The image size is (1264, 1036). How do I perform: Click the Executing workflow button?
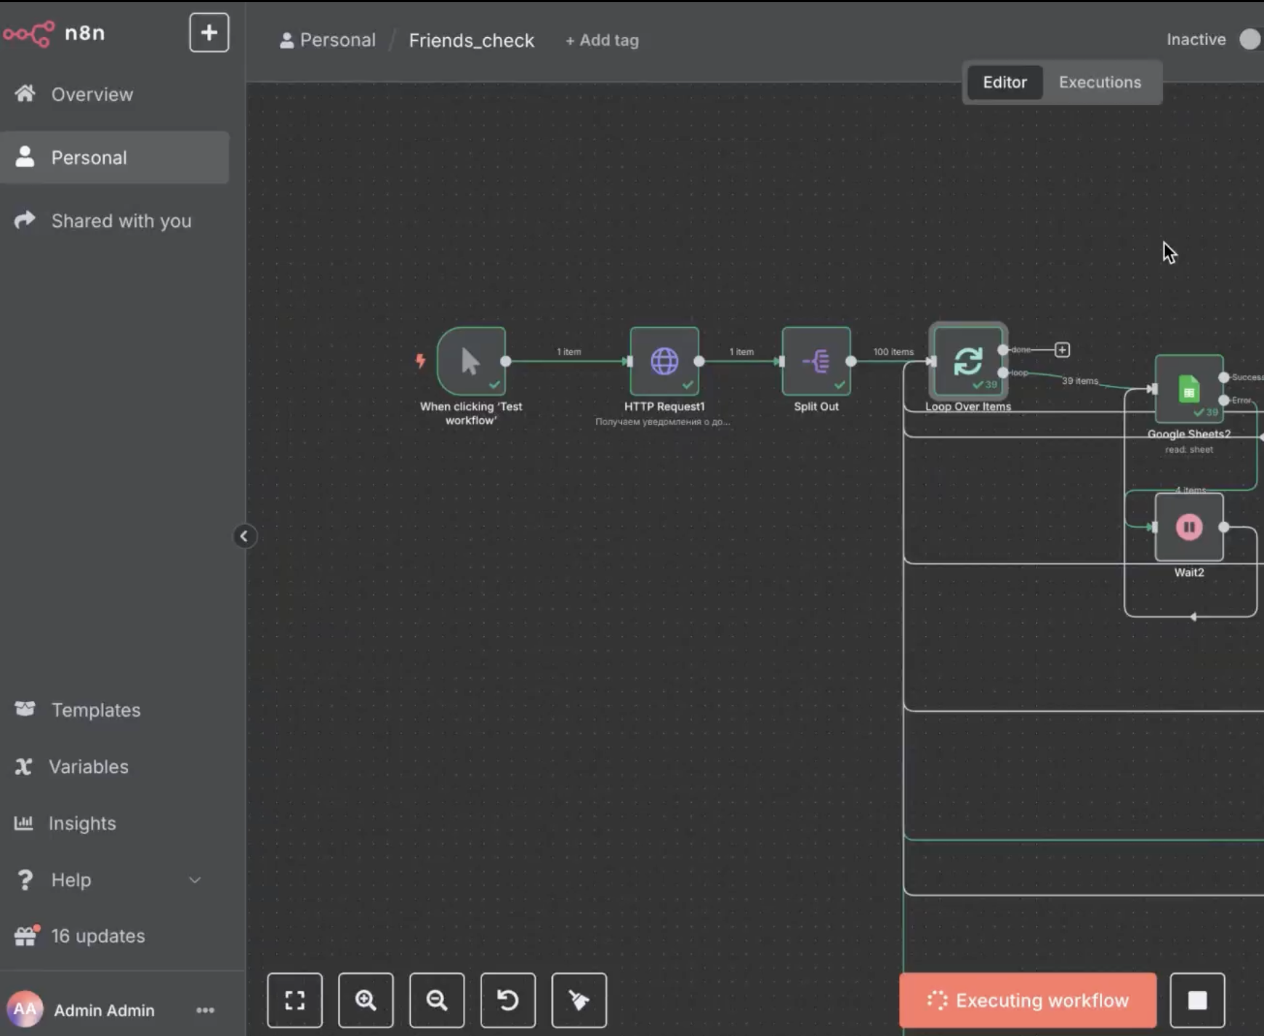(1028, 1000)
